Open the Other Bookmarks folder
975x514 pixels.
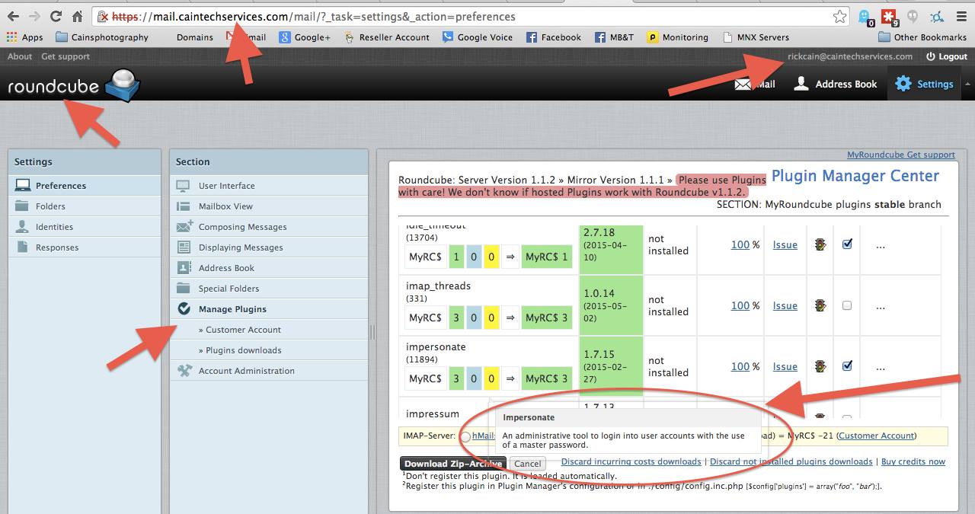922,37
